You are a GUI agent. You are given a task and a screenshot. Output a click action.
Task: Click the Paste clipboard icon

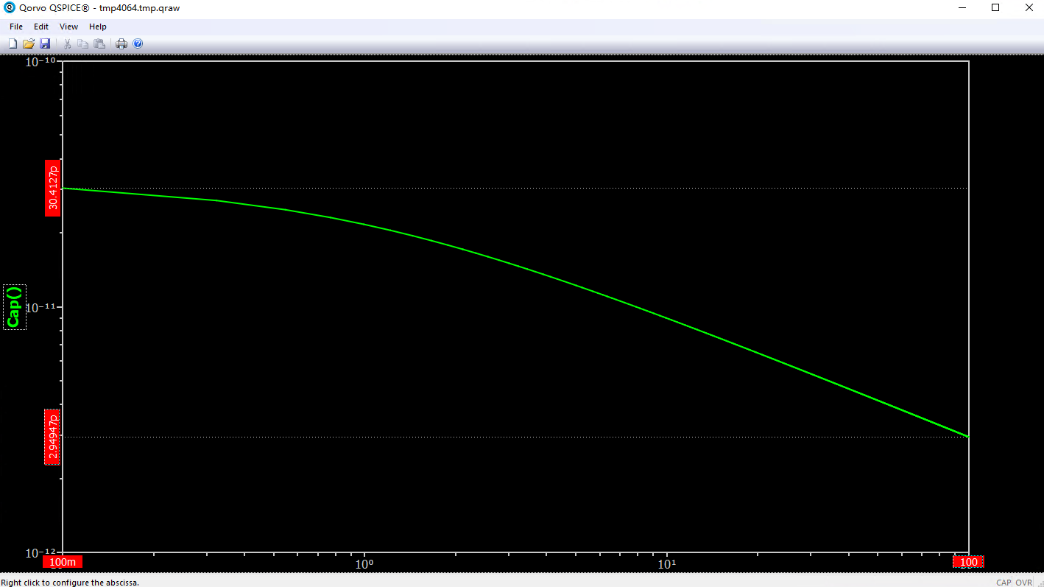(x=99, y=44)
